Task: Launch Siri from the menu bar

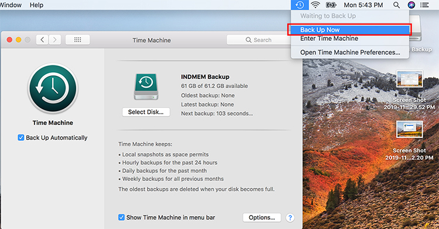Action: 411,5
